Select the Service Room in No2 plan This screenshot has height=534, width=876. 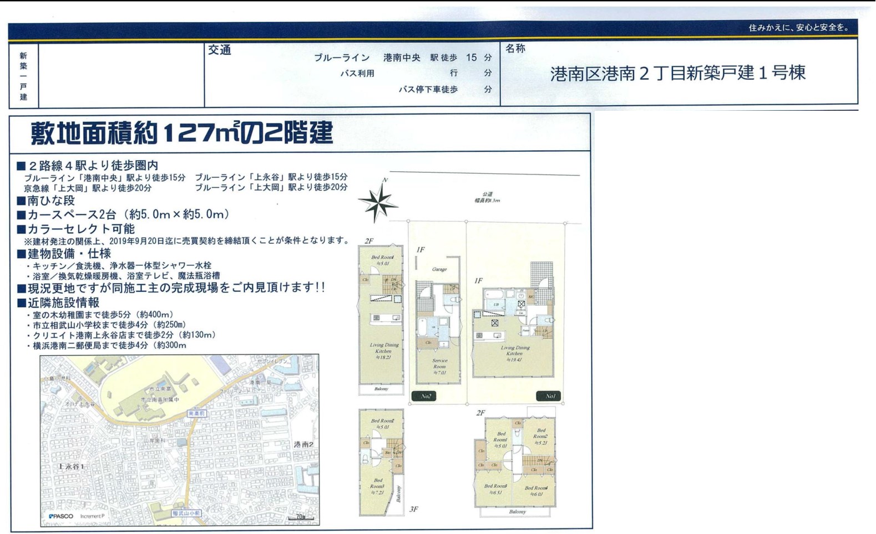[439, 367]
